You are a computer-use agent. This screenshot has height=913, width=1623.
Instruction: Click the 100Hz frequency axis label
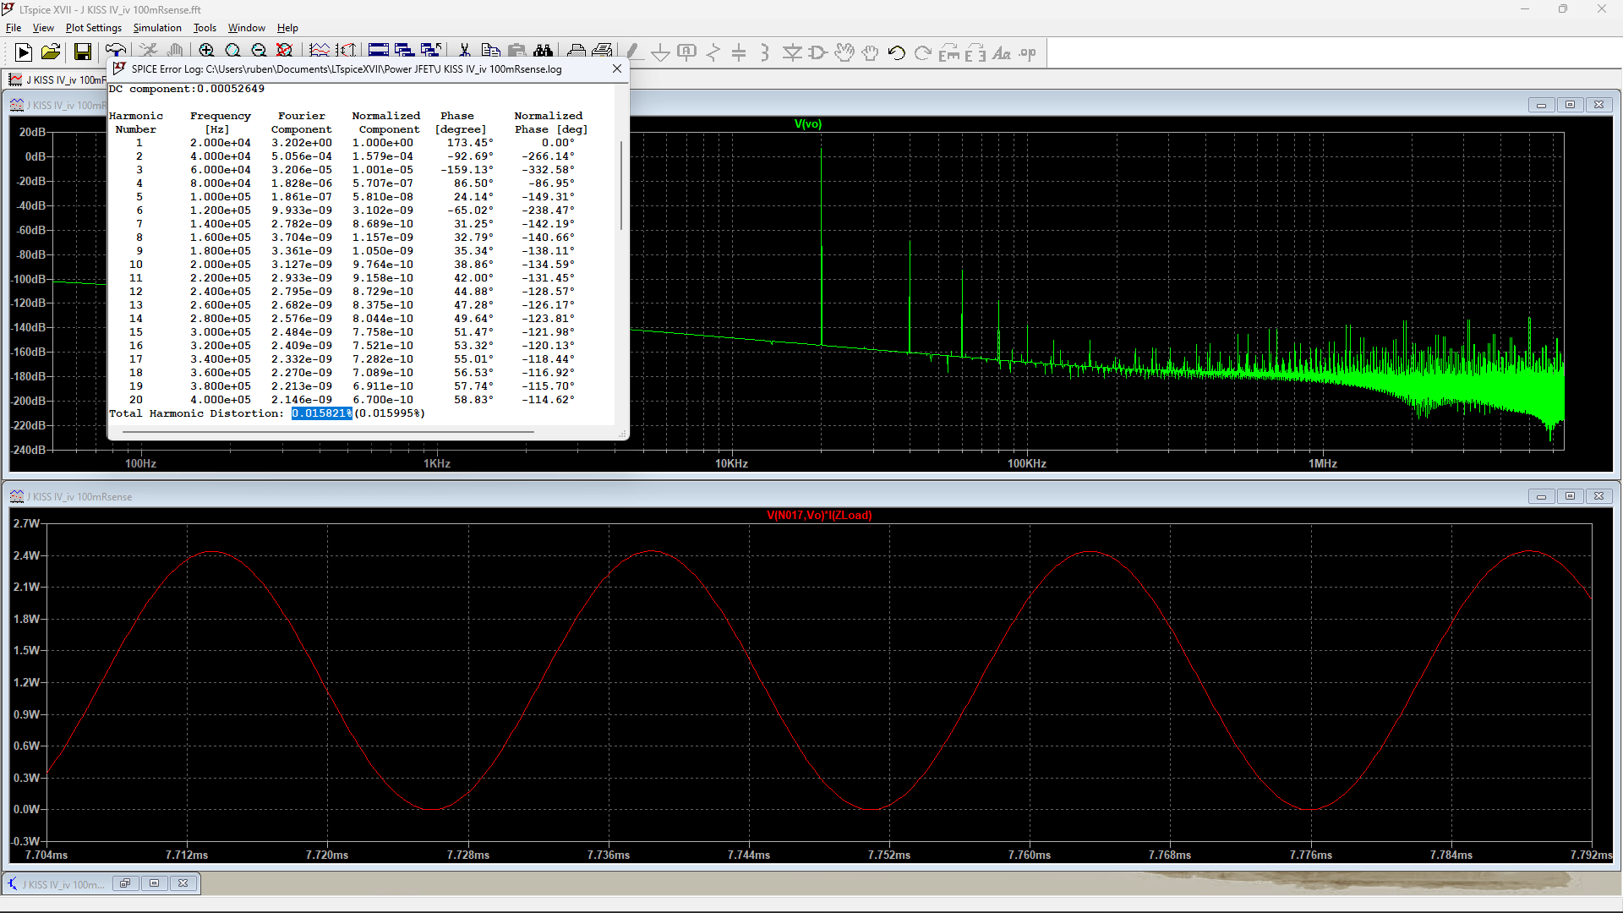140,463
